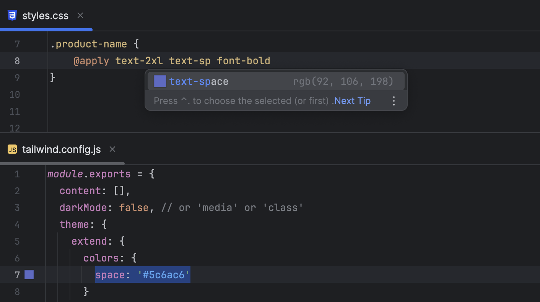Click the color preview square beside text-space
540x302 pixels.
click(159, 81)
